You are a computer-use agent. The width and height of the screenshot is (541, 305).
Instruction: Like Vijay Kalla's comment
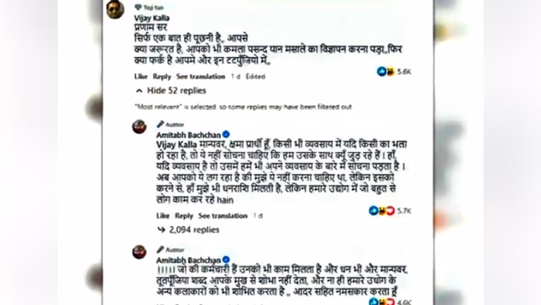click(141, 76)
